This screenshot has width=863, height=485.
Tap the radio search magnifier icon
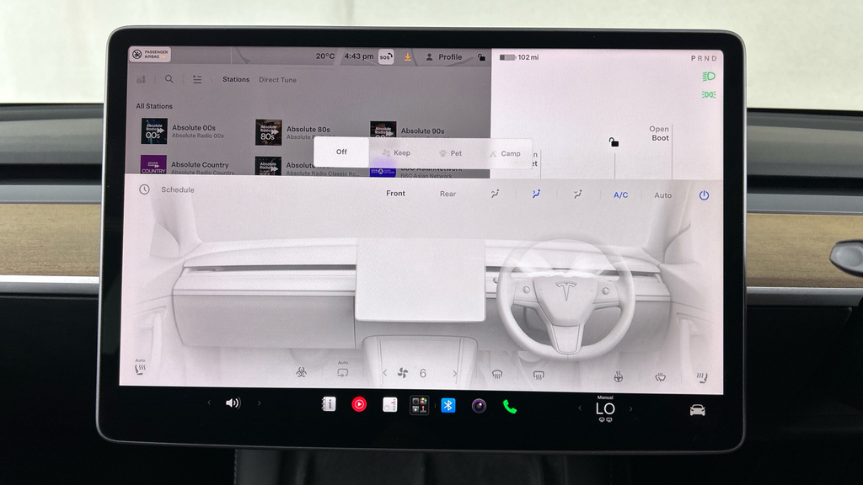click(169, 79)
